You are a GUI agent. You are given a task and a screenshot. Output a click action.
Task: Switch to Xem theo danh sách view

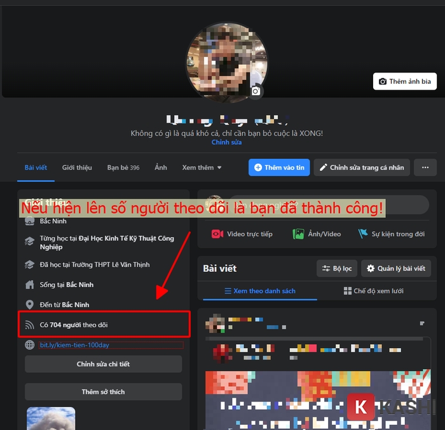pyautogui.click(x=260, y=291)
